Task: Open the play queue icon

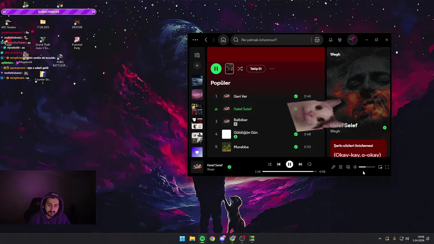Action: click(x=340, y=167)
